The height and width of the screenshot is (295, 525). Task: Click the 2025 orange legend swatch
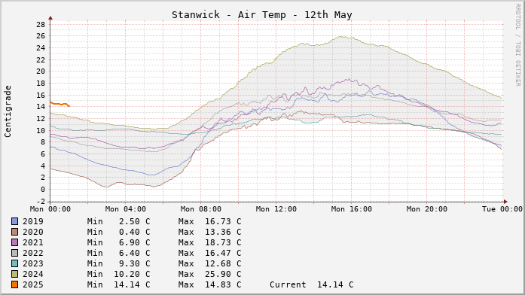click(x=15, y=284)
